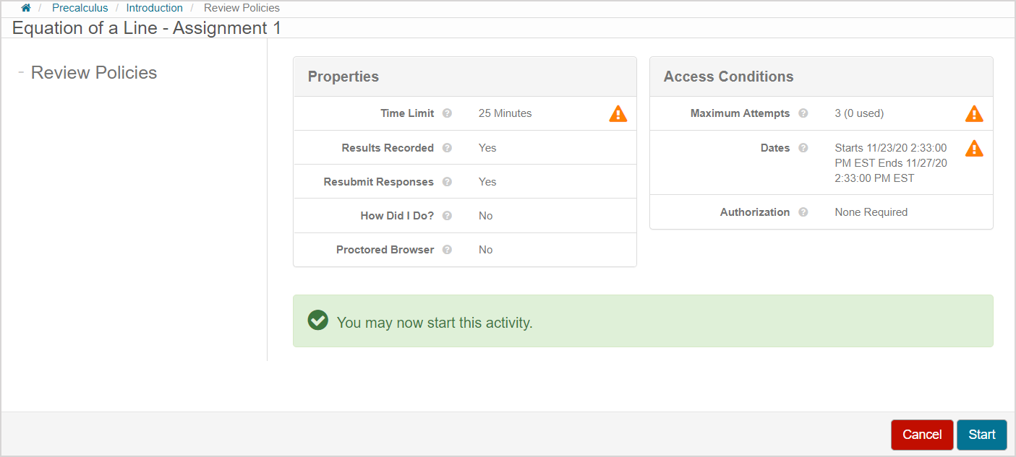1016x457 pixels.
Task: Click the Dates warning triangle icon
Action: point(974,149)
